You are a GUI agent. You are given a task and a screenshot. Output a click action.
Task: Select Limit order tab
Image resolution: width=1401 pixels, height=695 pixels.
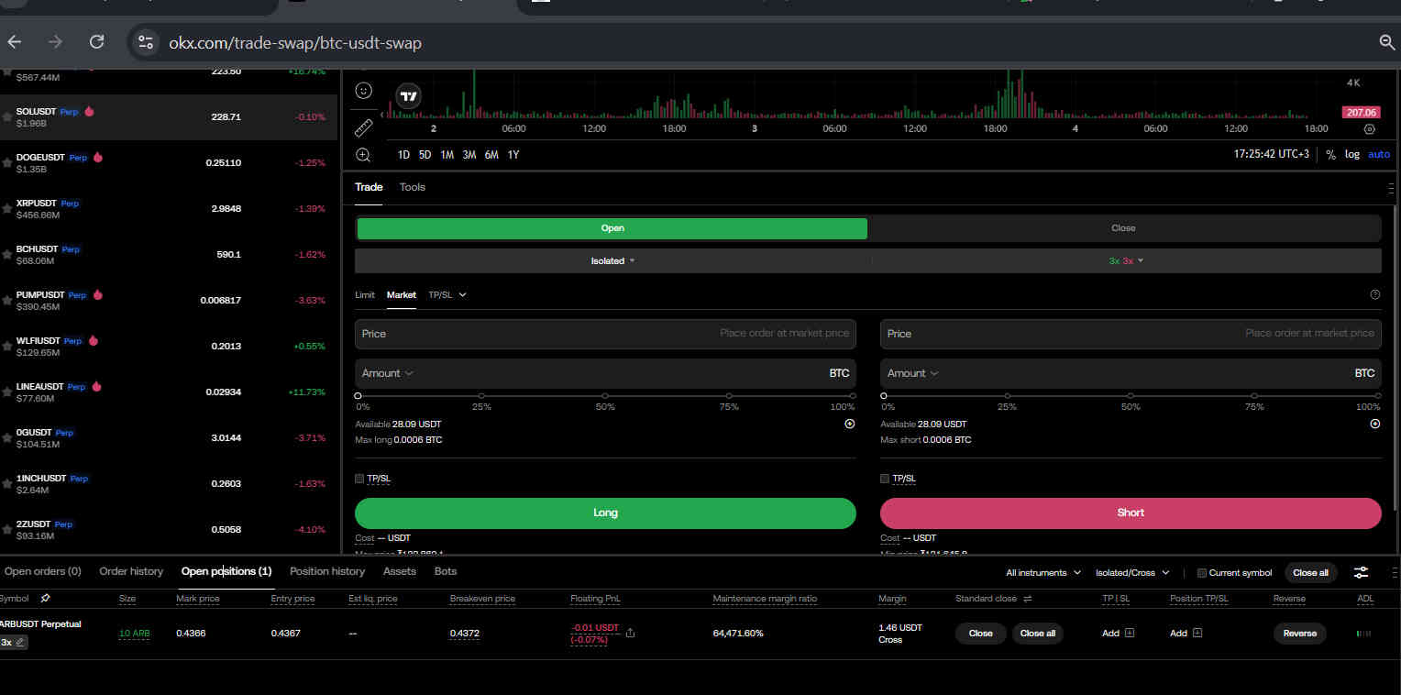365,295
